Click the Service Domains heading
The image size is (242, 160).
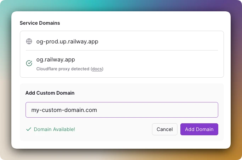[40, 23]
